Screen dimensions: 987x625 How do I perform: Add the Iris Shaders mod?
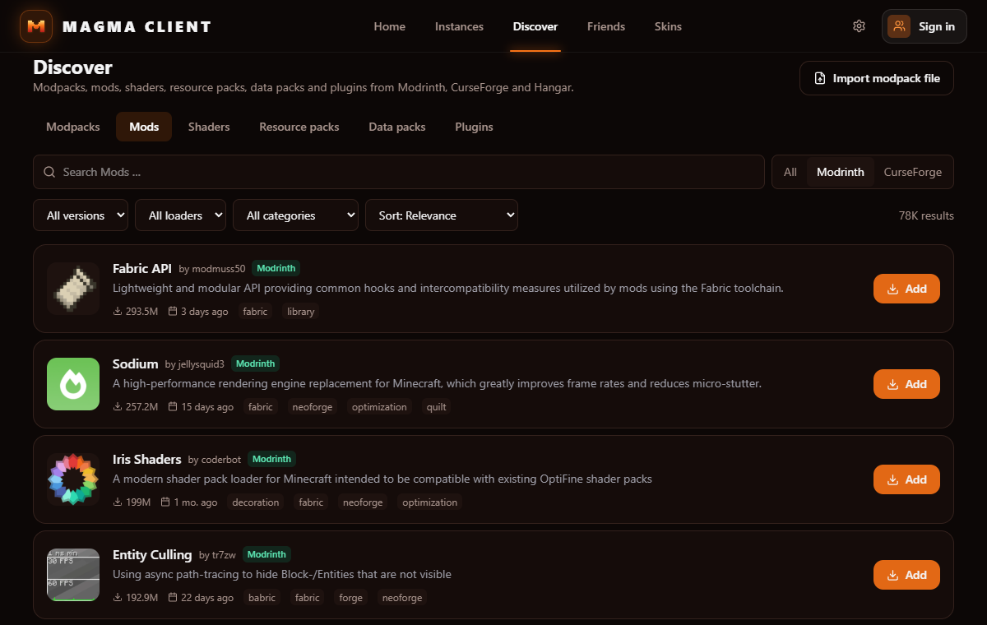coord(906,479)
